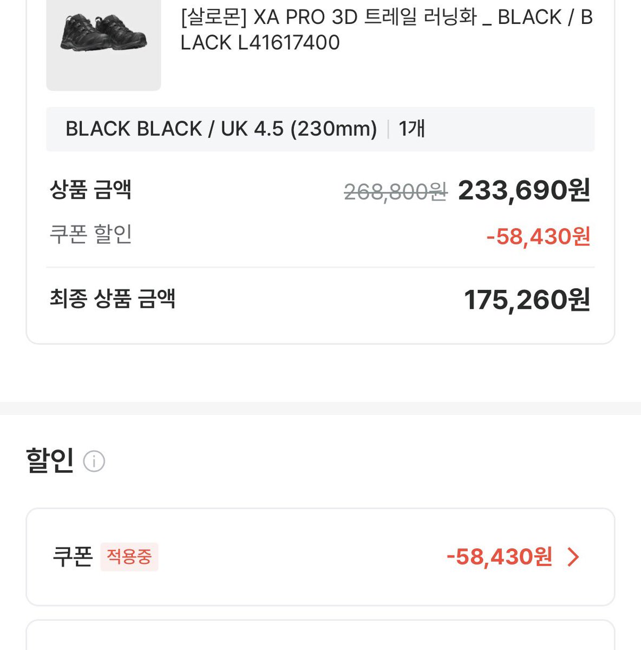Tap the 233,690원 discounted product price
The height and width of the screenshot is (650, 641).
click(x=524, y=191)
